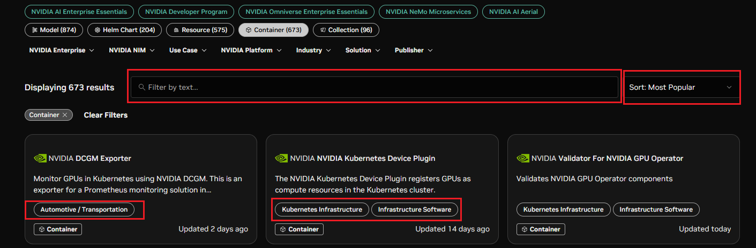This screenshot has height=248, width=756.
Task: Click Container badge on DCGM Exporter card
Action: 58,229
